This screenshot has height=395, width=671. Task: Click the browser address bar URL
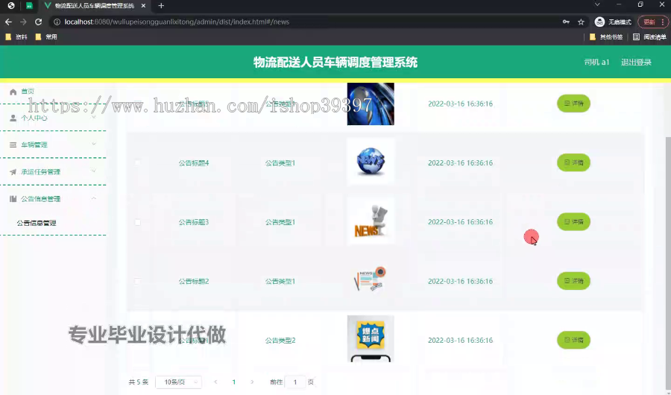pyautogui.click(x=177, y=22)
